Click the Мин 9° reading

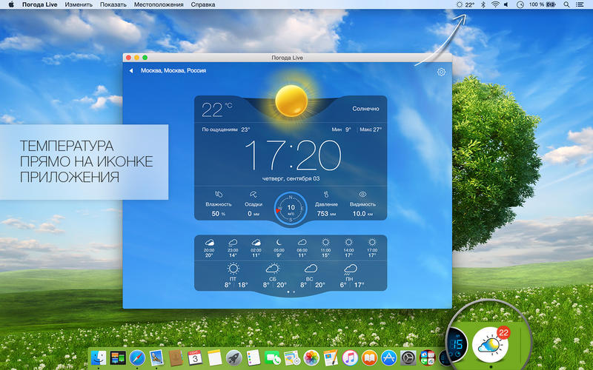tap(342, 129)
